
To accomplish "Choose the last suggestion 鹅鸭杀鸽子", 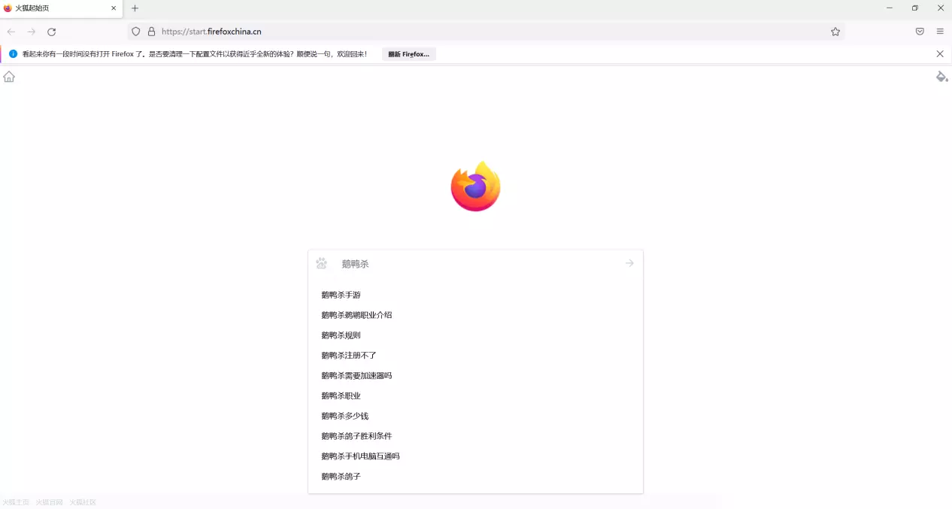I will (475, 477).
